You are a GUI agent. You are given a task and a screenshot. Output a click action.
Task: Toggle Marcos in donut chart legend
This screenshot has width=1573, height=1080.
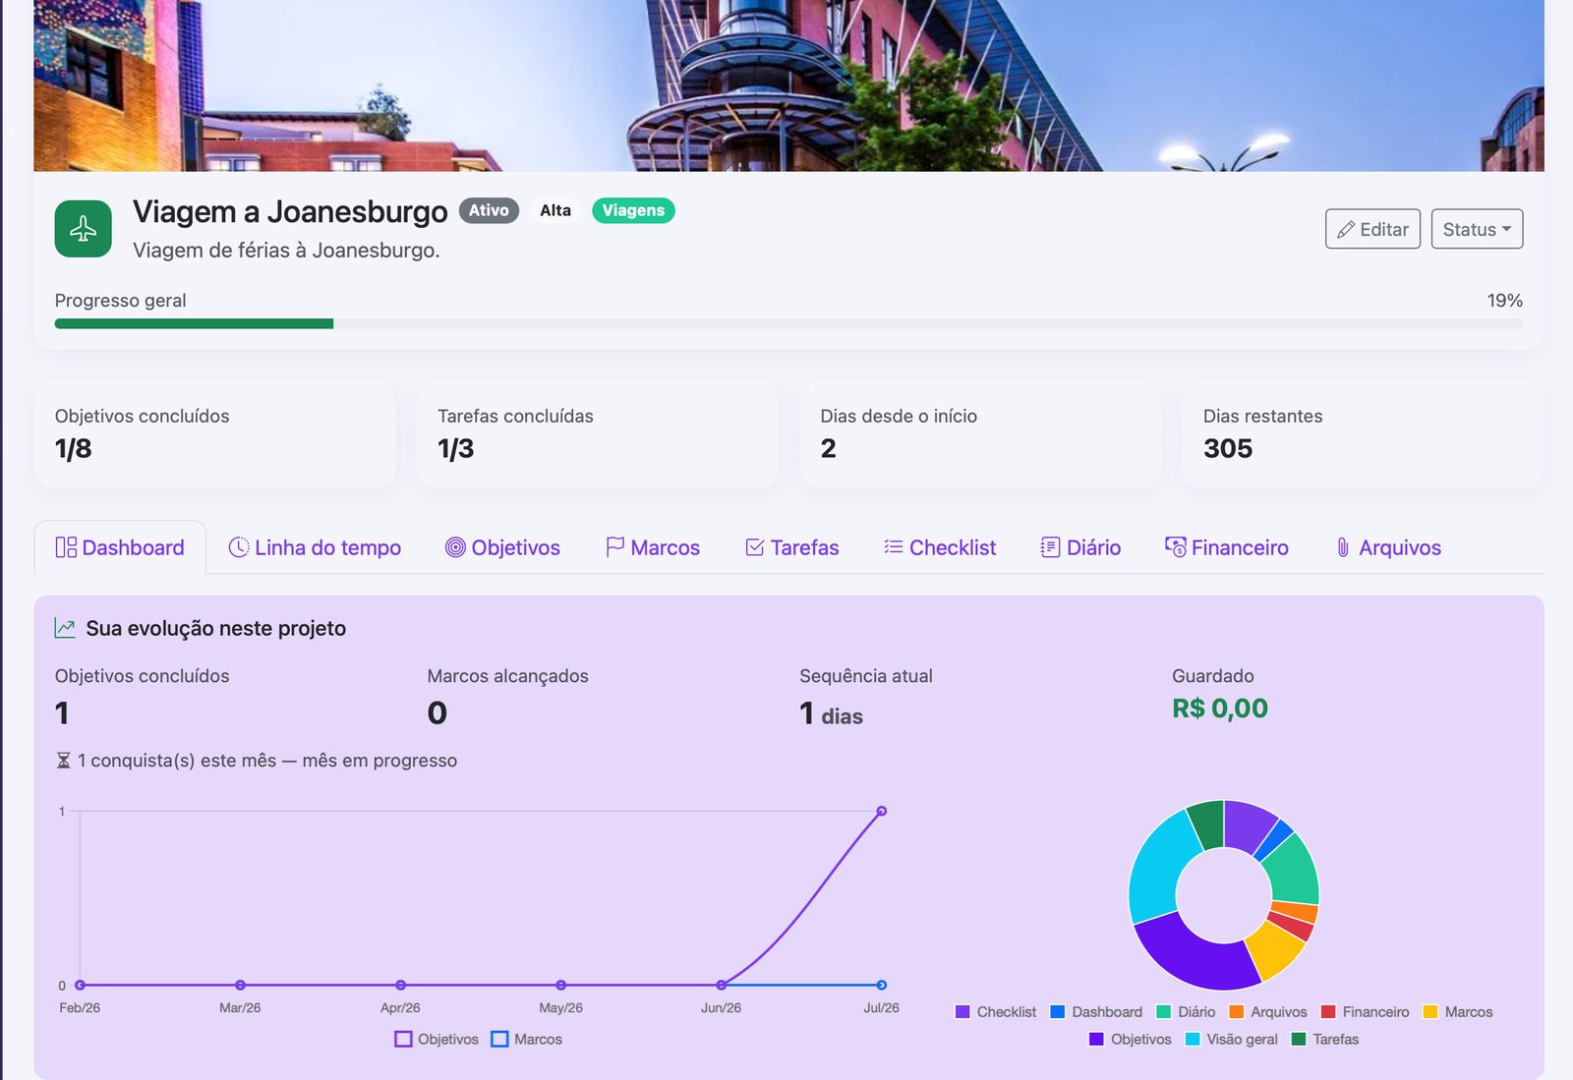click(1458, 1011)
